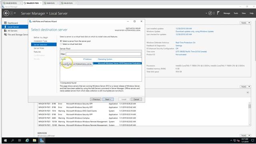Viewport: 256px width, 144px height.
Task: Click the taskbar clock
Action: point(245,140)
